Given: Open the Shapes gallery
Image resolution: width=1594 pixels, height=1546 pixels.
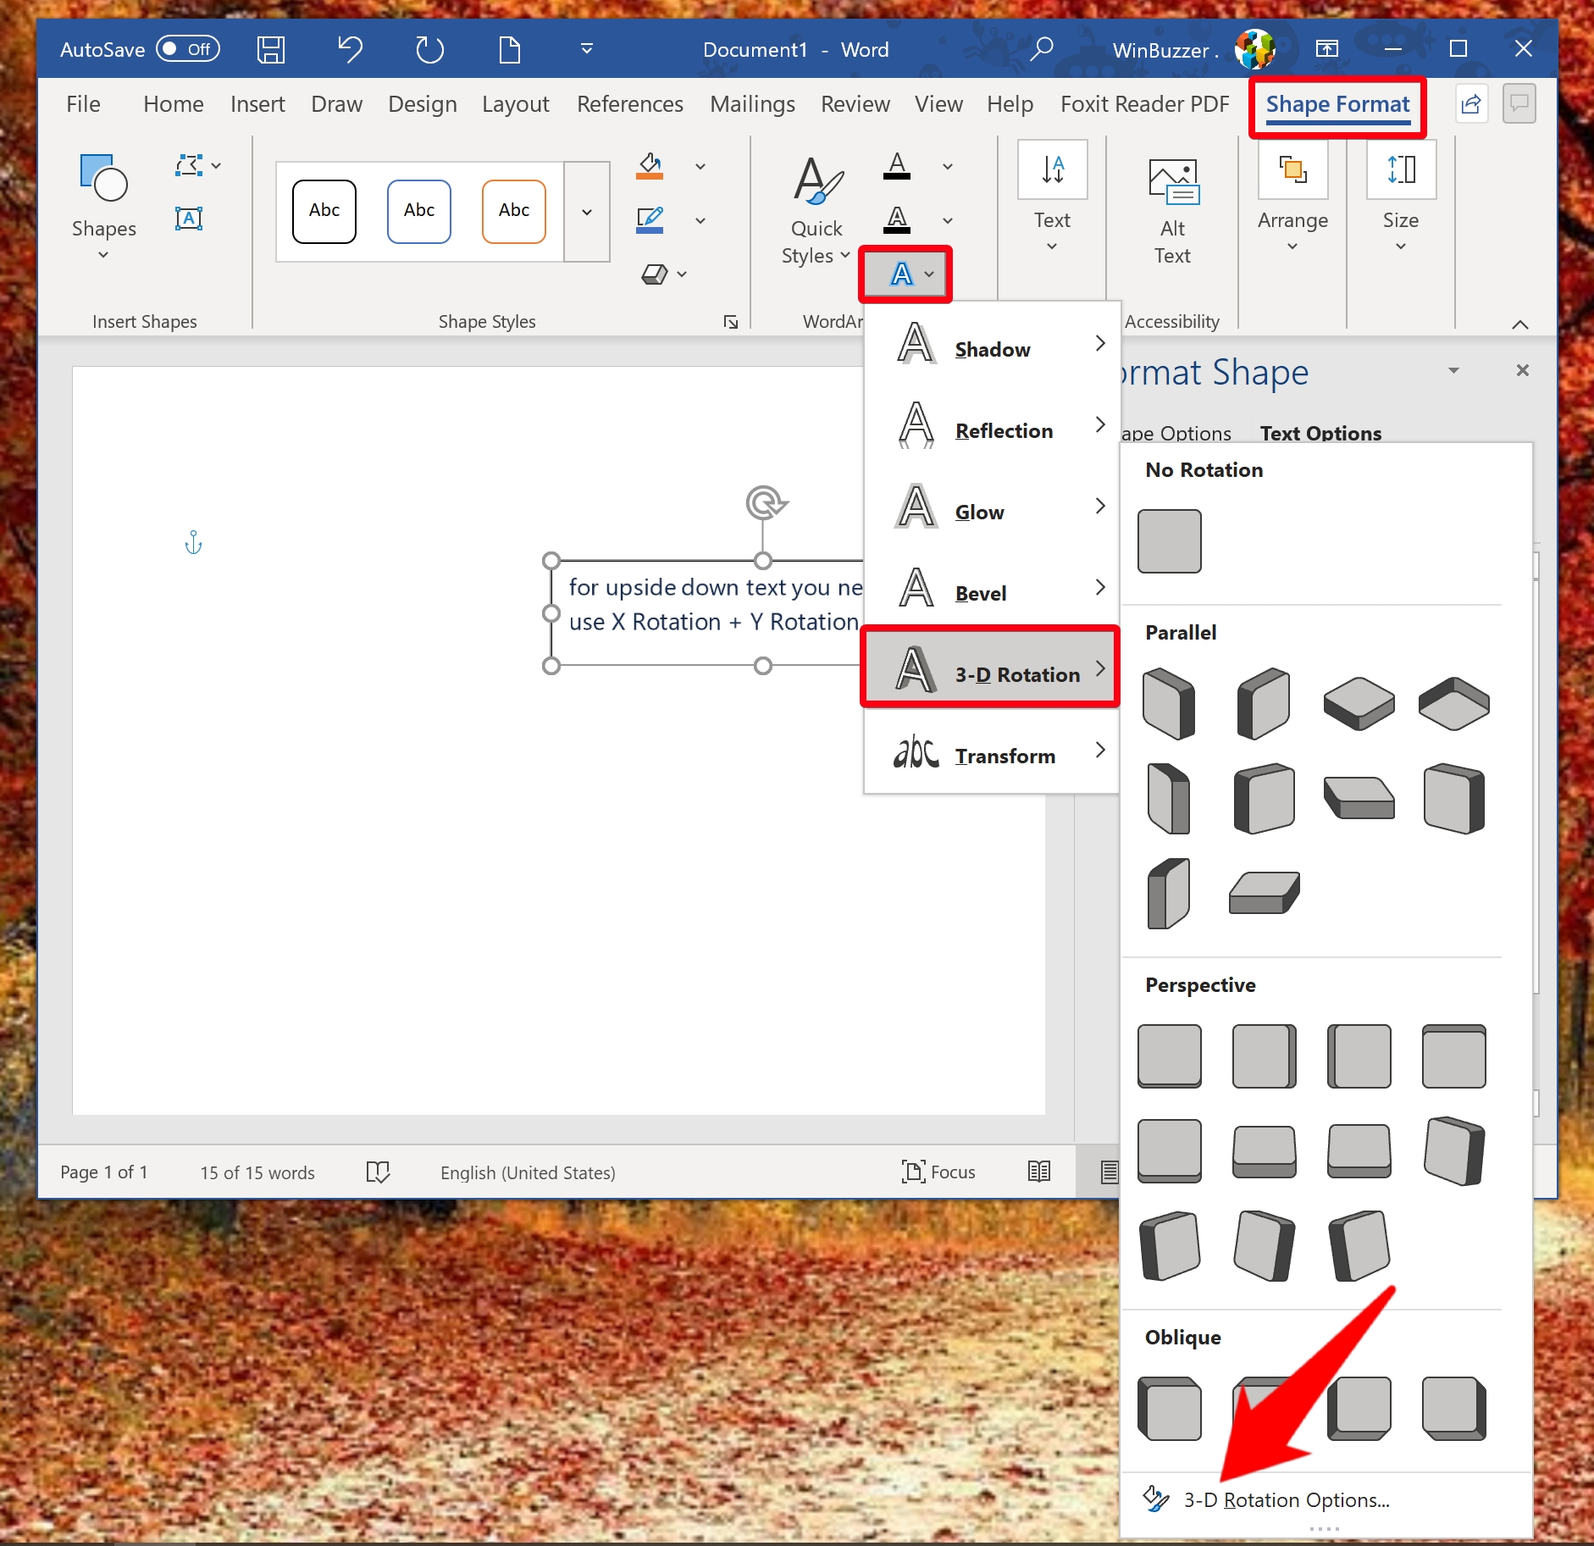Looking at the screenshot, I should coord(103,208).
